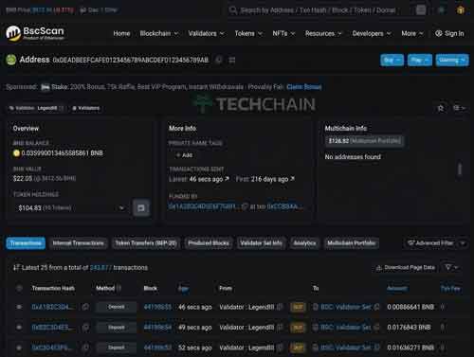Open the BNB chain icon at top right
The image size is (474, 357).
(x=461, y=10)
